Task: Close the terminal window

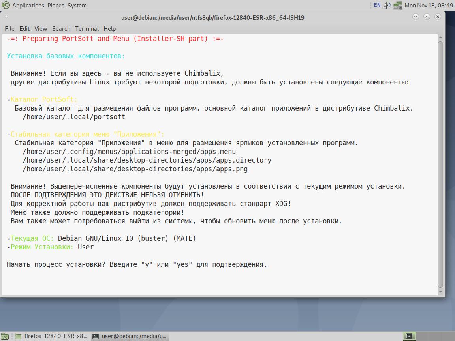Action: pos(438,17)
